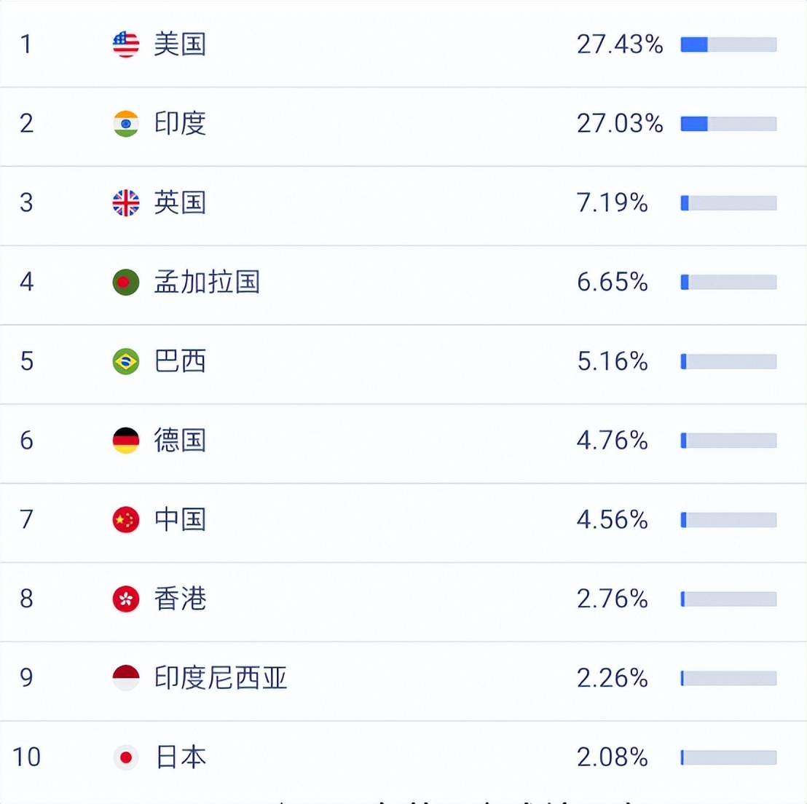Click the United States flag icon

coord(126,44)
